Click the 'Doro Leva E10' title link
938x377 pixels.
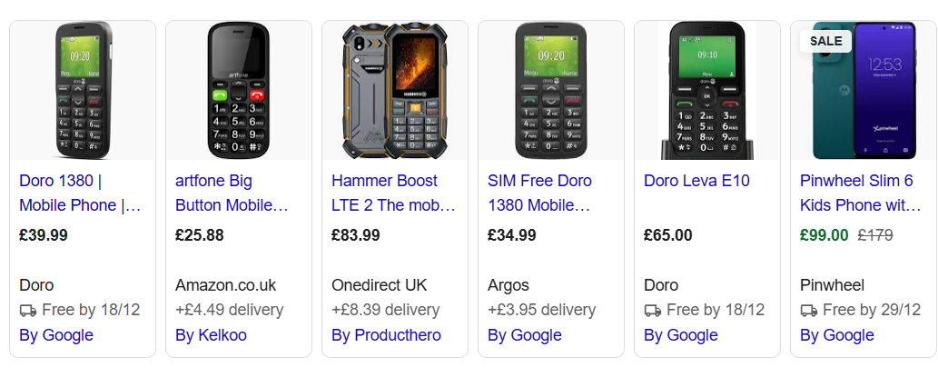click(x=696, y=181)
